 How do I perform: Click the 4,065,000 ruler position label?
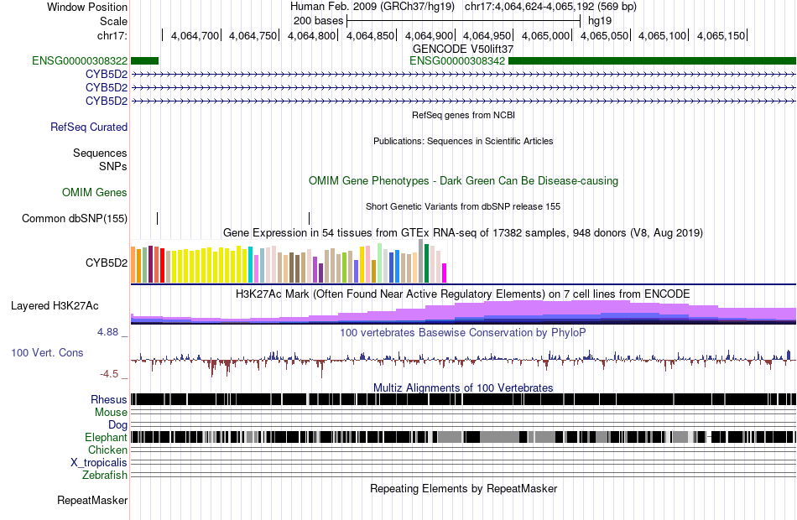(x=546, y=35)
